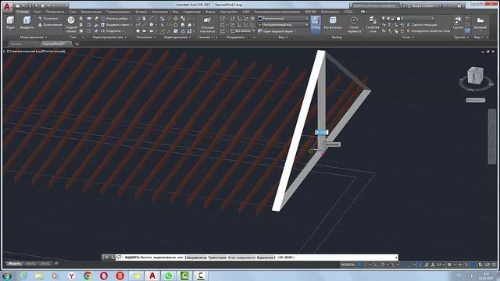Switch to the Вставка ribbon tab
The width and height of the screenshot is (500, 281).
point(141,12)
